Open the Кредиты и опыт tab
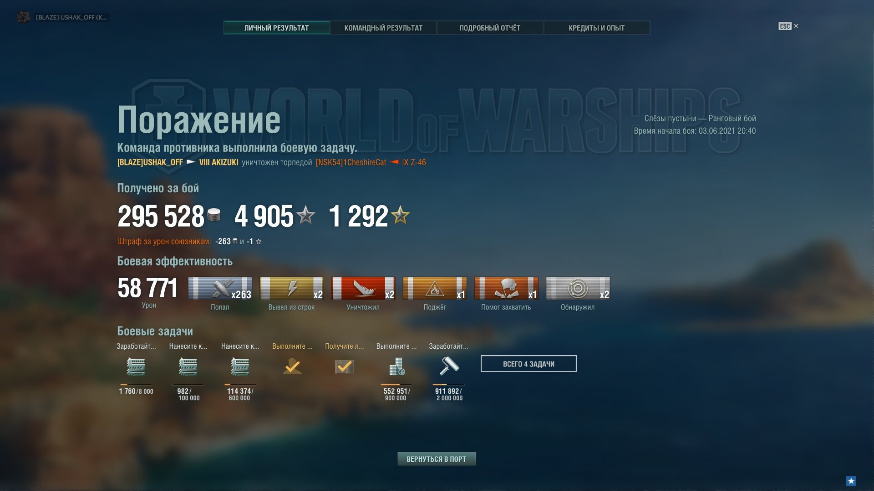The height and width of the screenshot is (491, 874). (596, 28)
